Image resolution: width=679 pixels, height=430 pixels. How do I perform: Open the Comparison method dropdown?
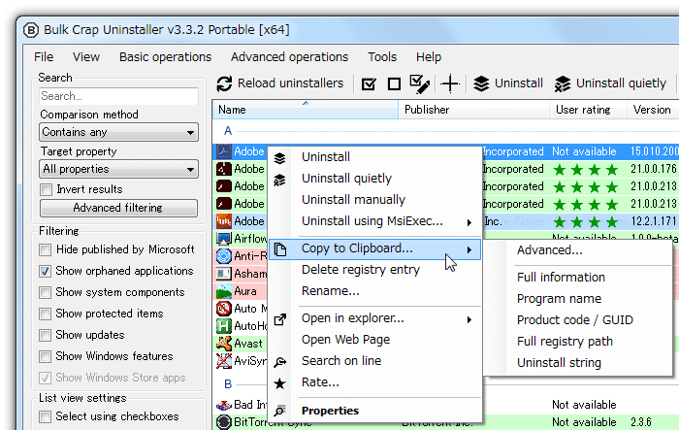pos(118,132)
